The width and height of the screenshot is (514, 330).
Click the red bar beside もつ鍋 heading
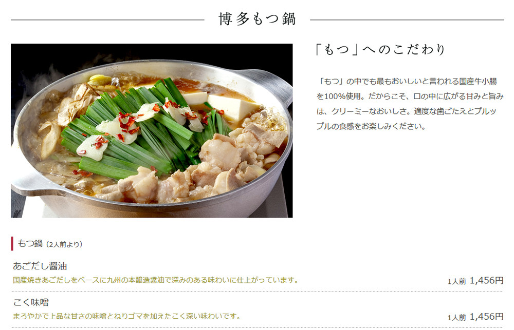[x=12, y=244]
